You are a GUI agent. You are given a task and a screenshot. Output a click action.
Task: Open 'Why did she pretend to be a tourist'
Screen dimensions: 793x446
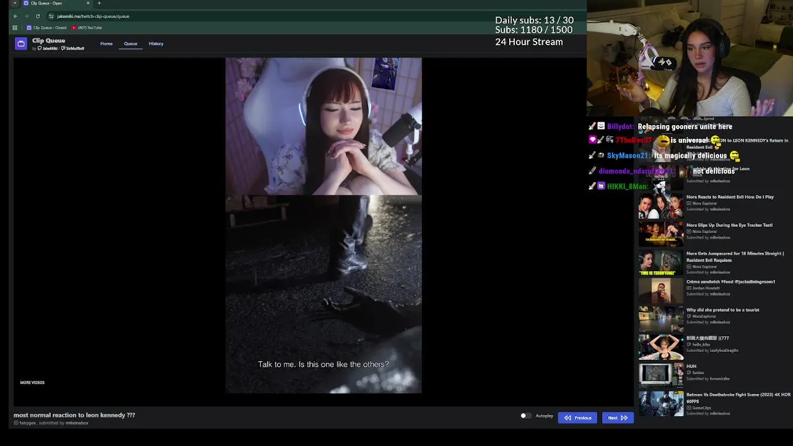point(722,310)
